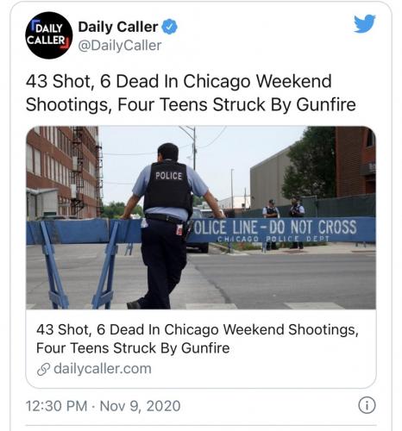Click the blue sawhorse barricade legs

pos(80,265)
